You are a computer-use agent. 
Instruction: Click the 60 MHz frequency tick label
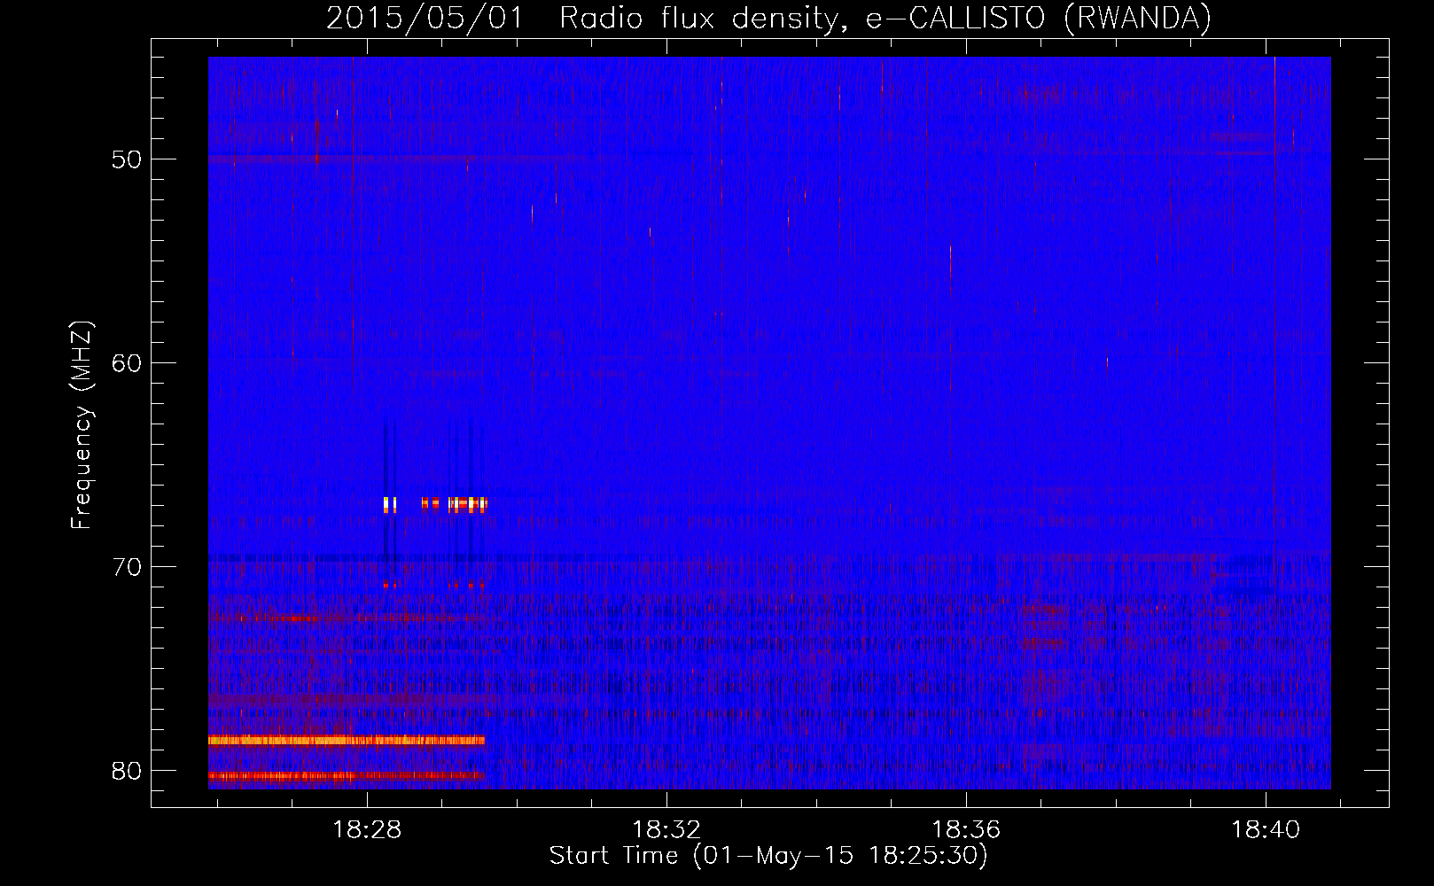point(127,363)
